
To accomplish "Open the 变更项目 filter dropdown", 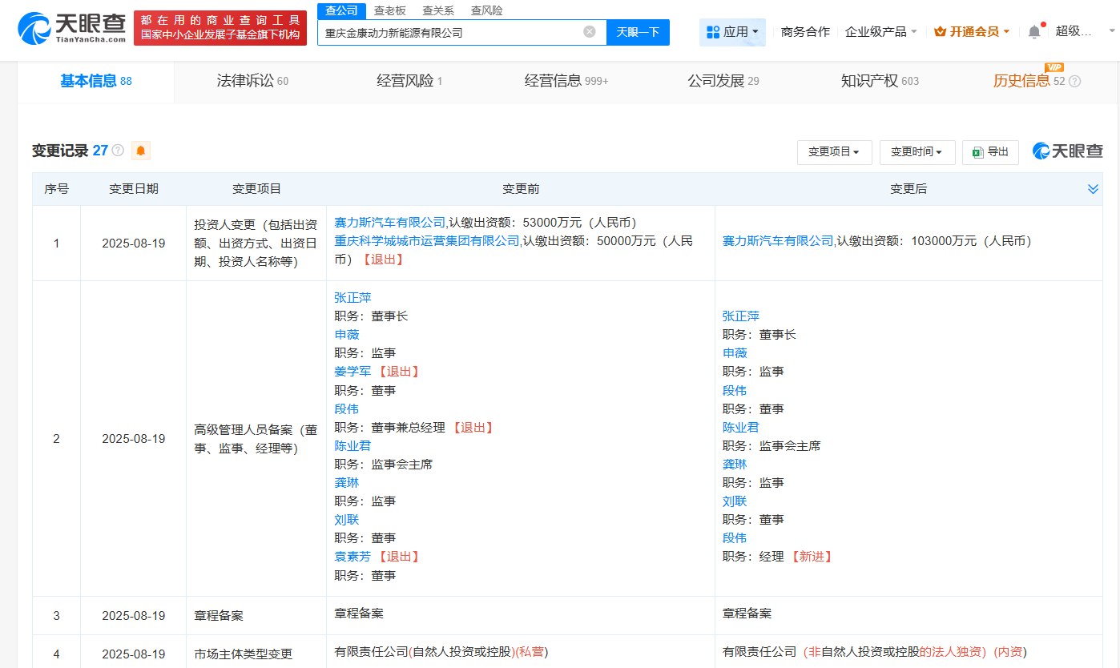I will click(834, 152).
